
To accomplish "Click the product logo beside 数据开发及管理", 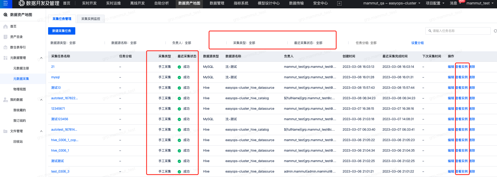I will [x=22, y=3].
